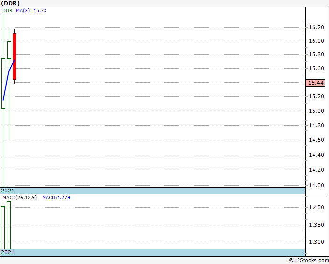Viewport: 329px width, 264px height.
Task: Click the current price tag 15.44
Action: tap(315, 83)
